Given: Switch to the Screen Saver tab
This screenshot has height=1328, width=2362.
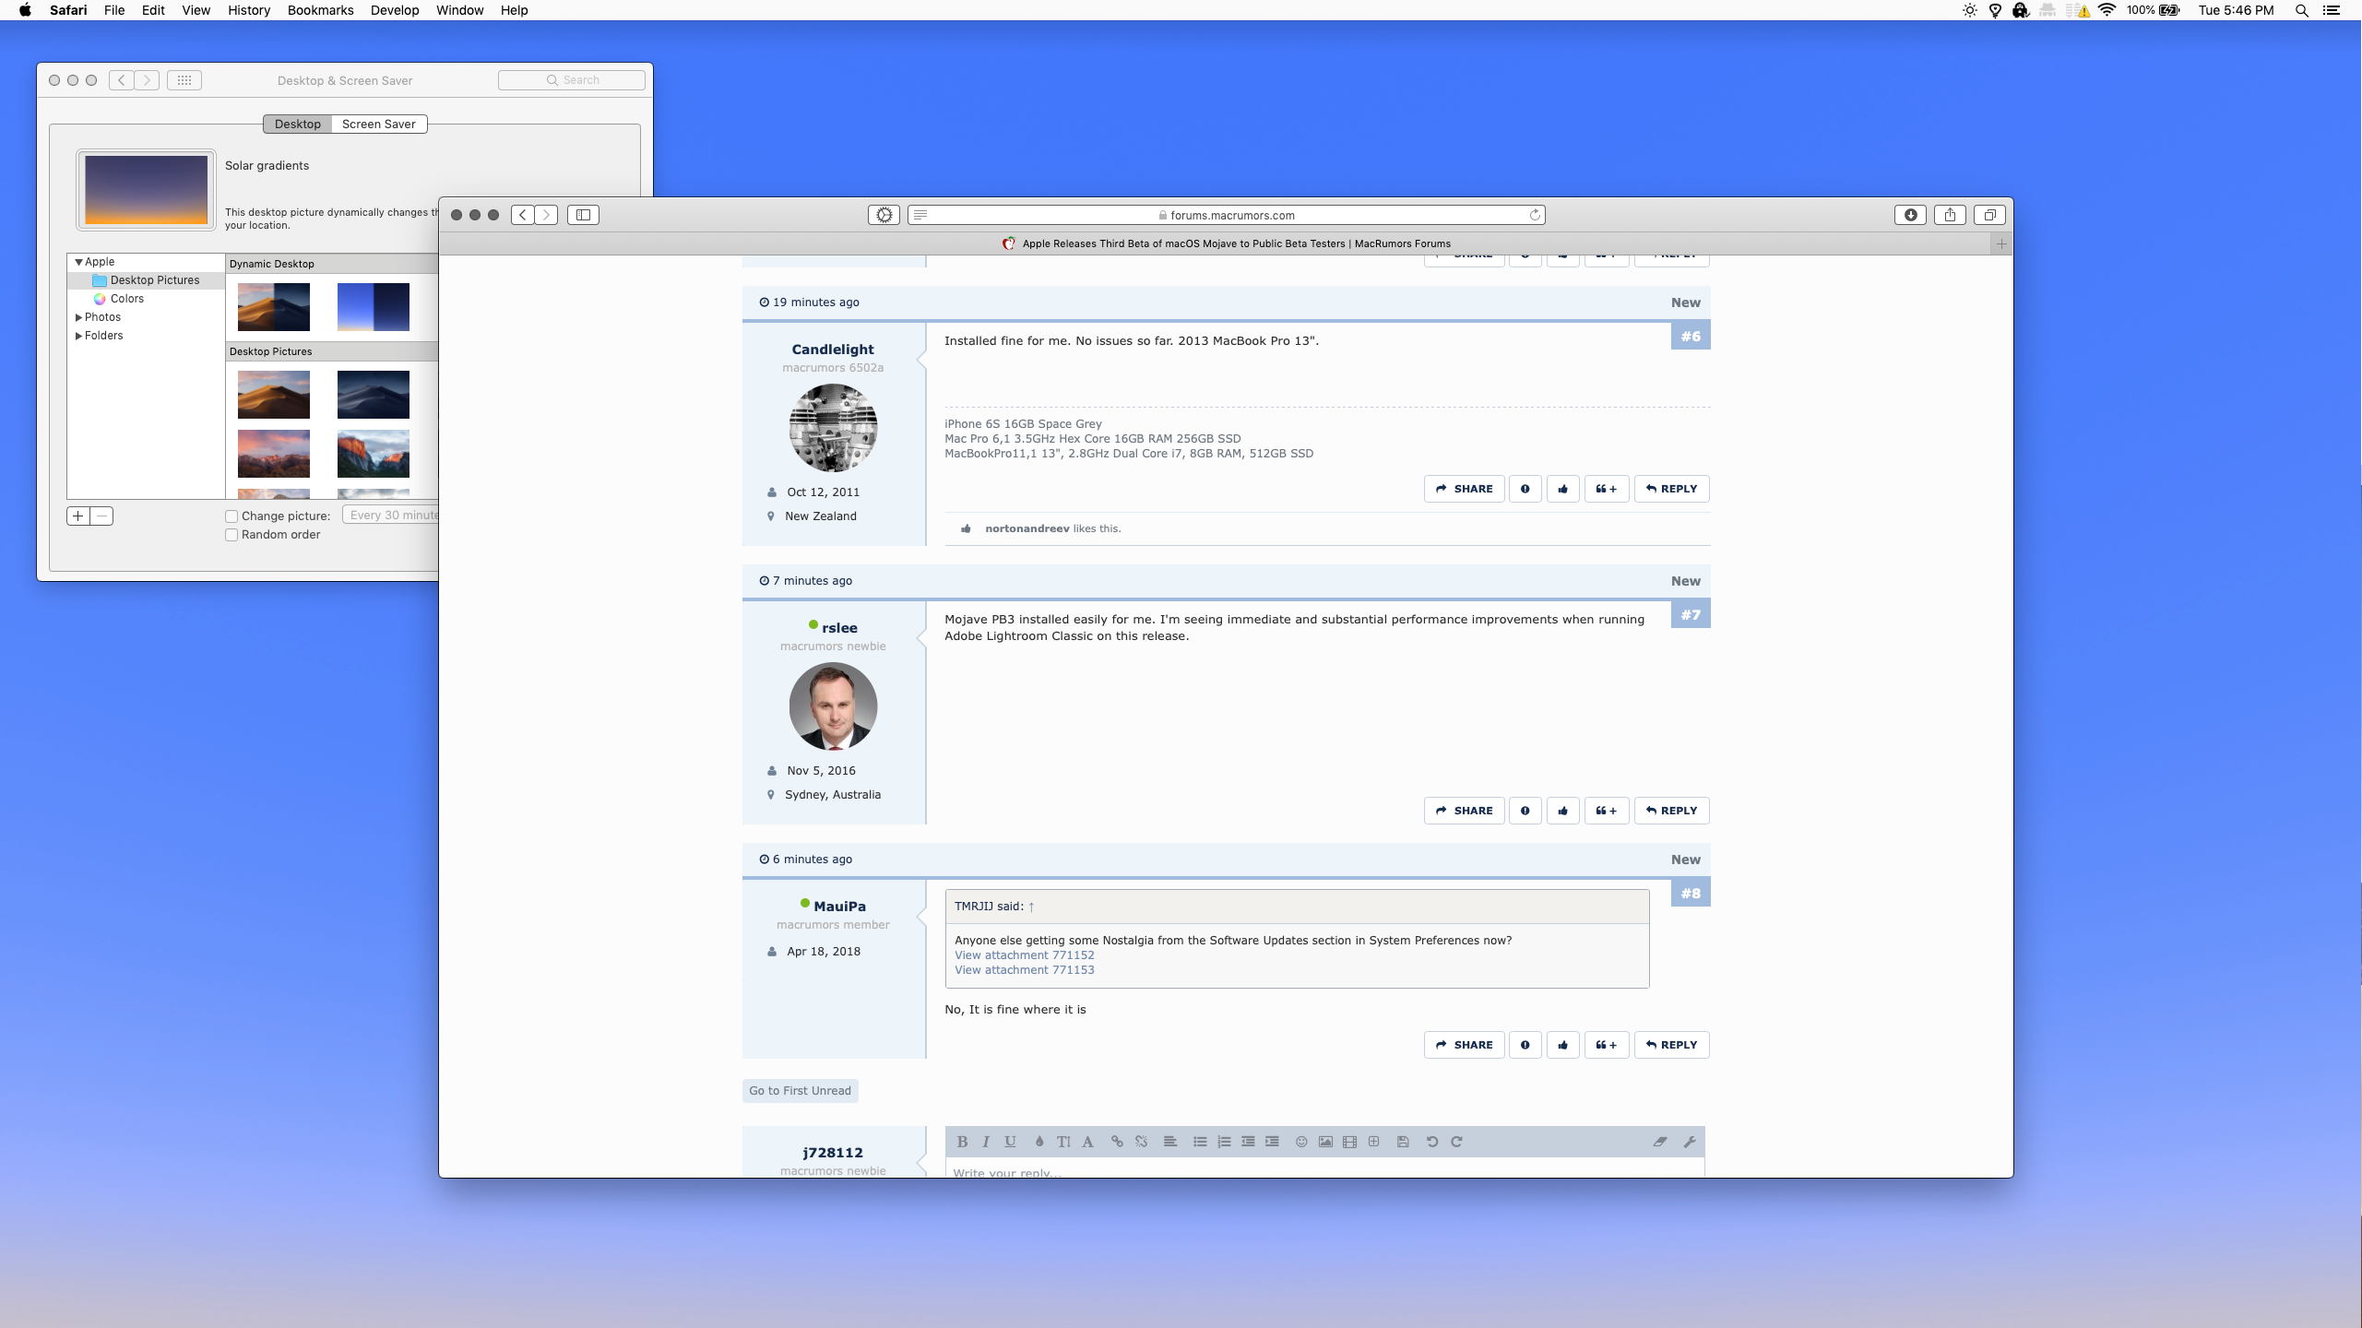Looking at the screenshot, I should 378,124.
